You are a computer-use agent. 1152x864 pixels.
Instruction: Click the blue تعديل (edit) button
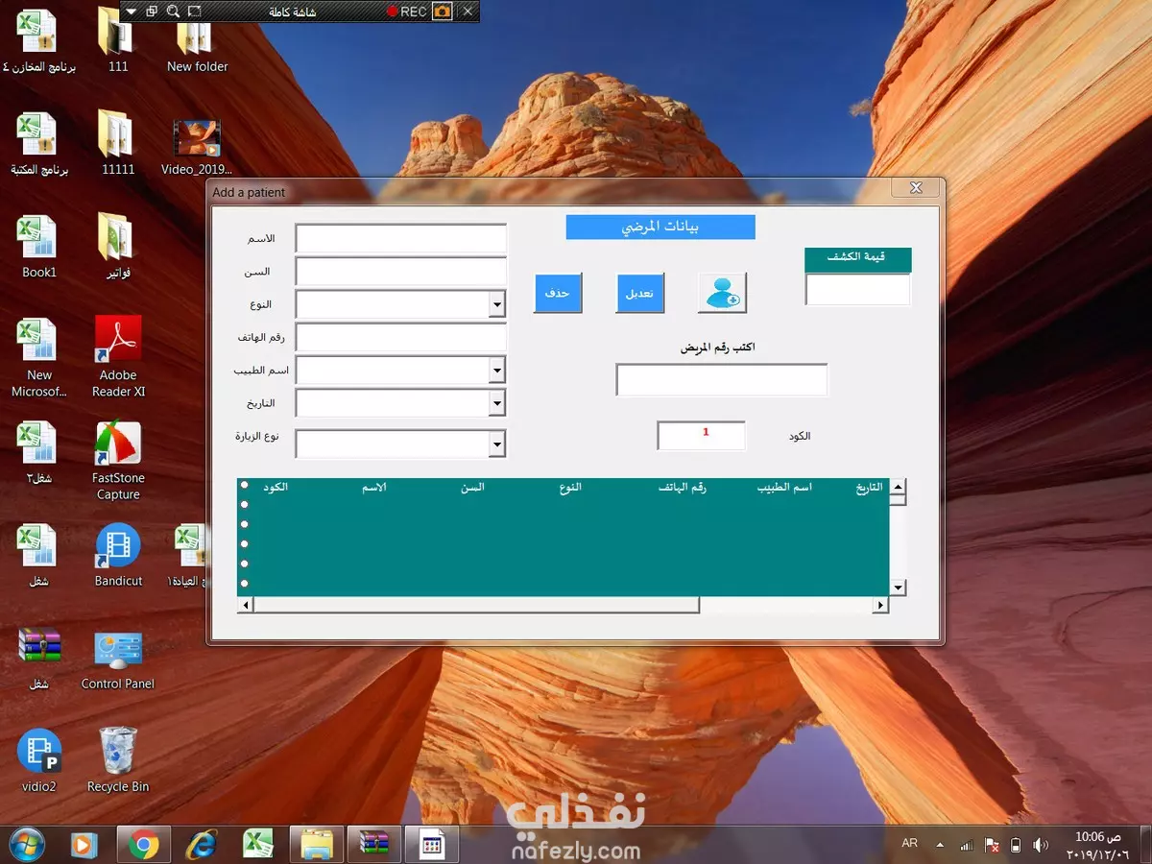point(640,293)
